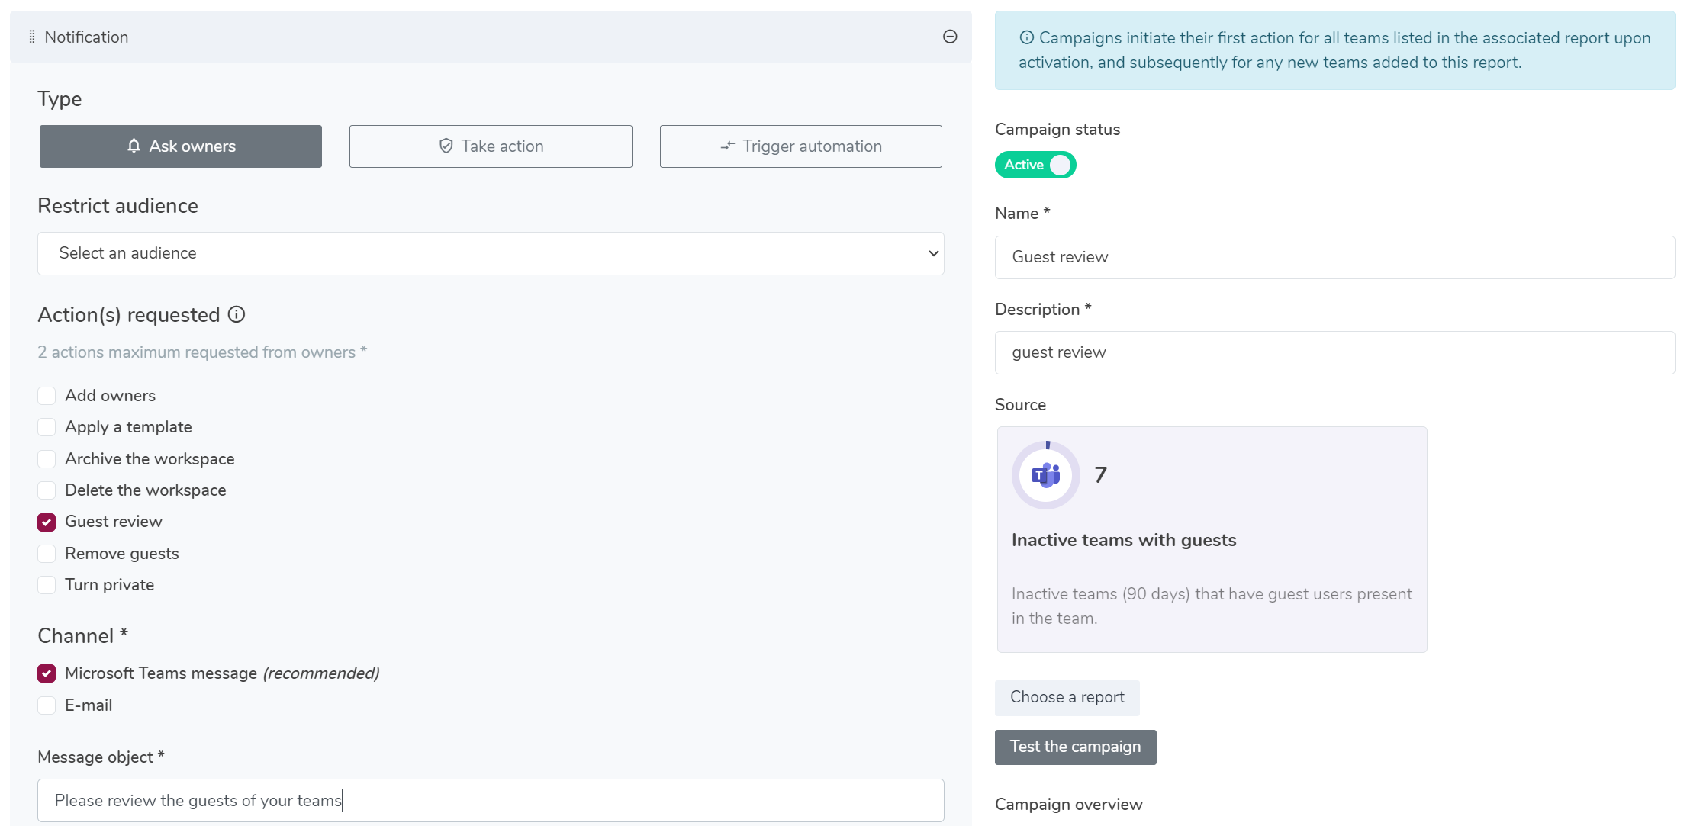The width and height of the screenshot is (1690, 826).
Task: Click info icon in campaigns banner
Action: [x=1027, y=37]
